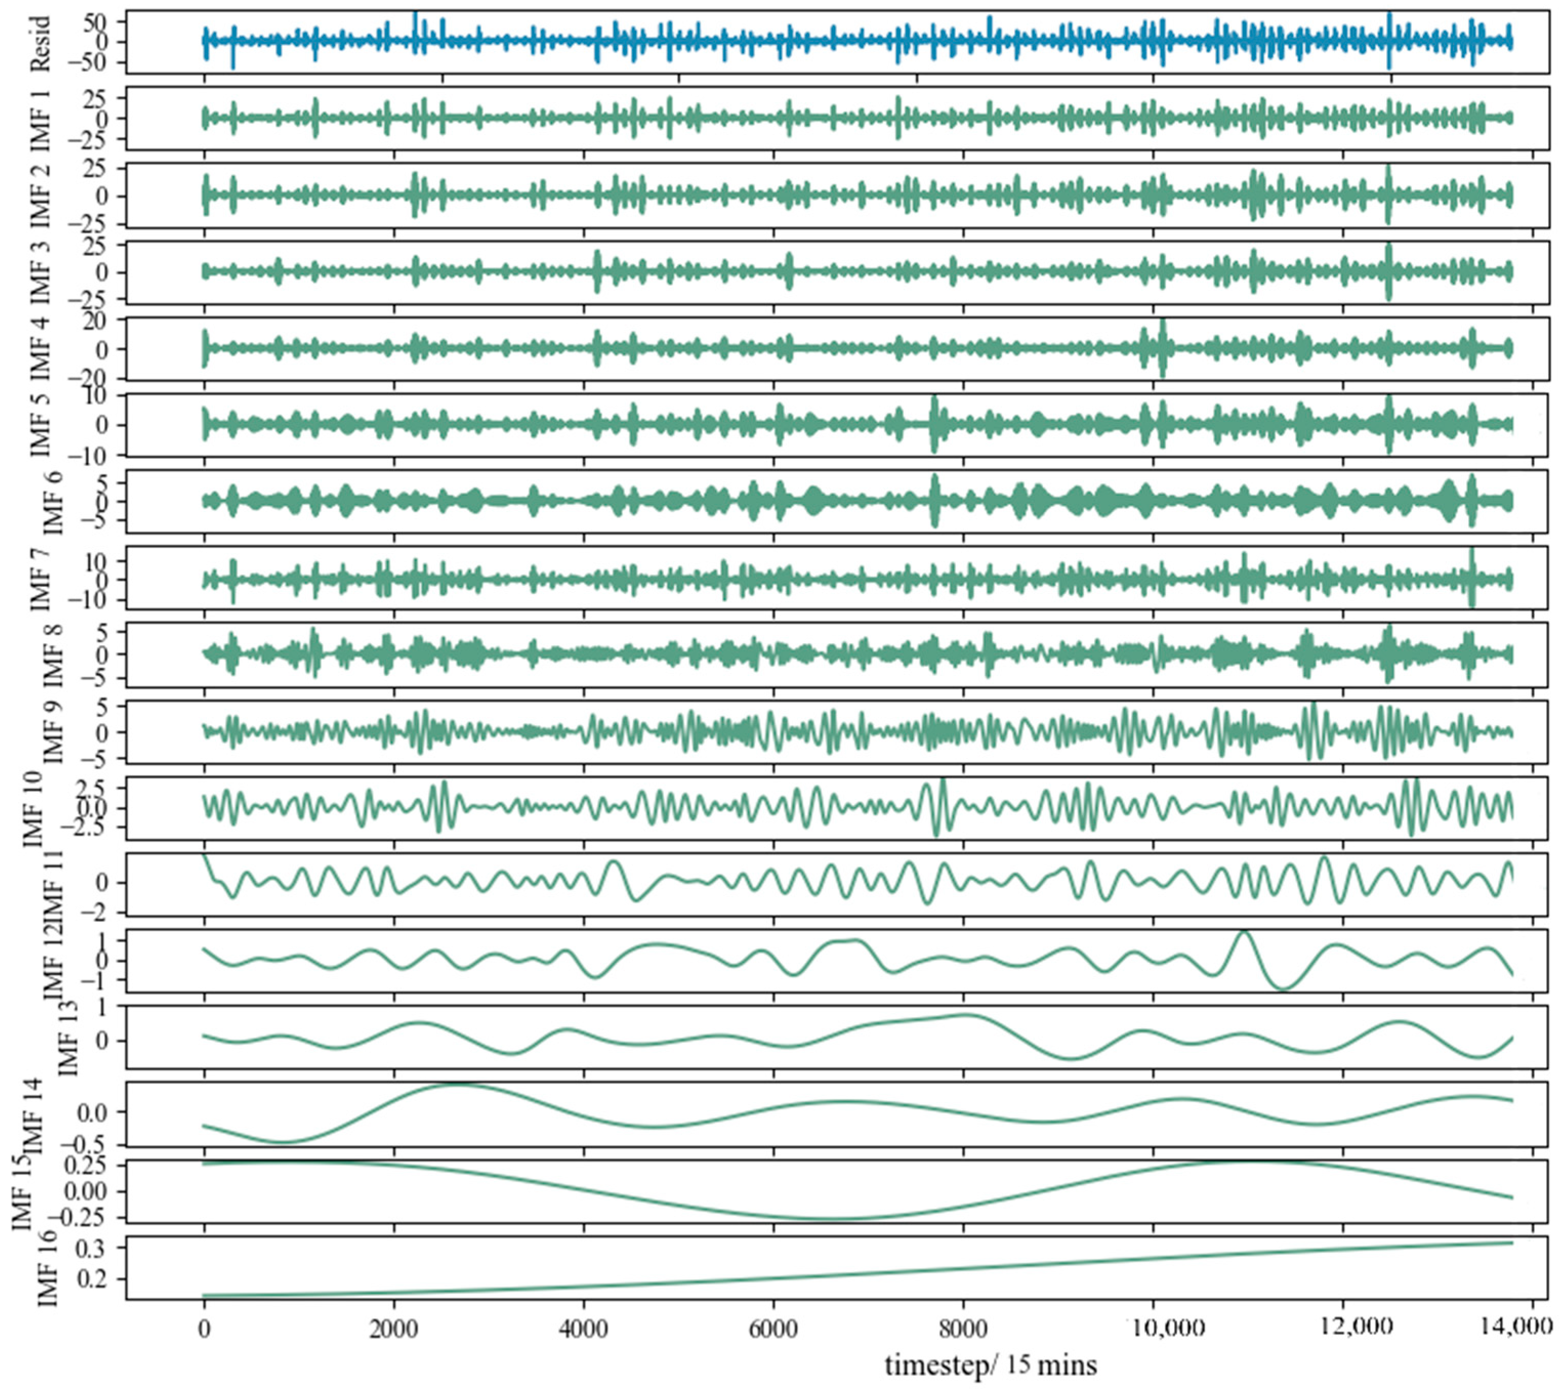Screen dimensions: 1563x1397
Task: Click the Resid subplot y-axis label
Action: [40, 43]
